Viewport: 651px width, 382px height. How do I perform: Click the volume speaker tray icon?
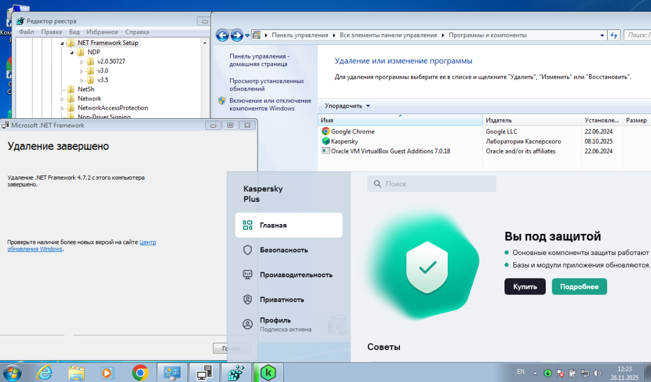tap(597, 373)
